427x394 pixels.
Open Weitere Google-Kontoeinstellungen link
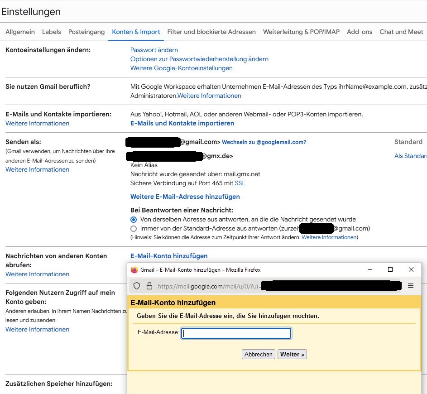point(182,68)
